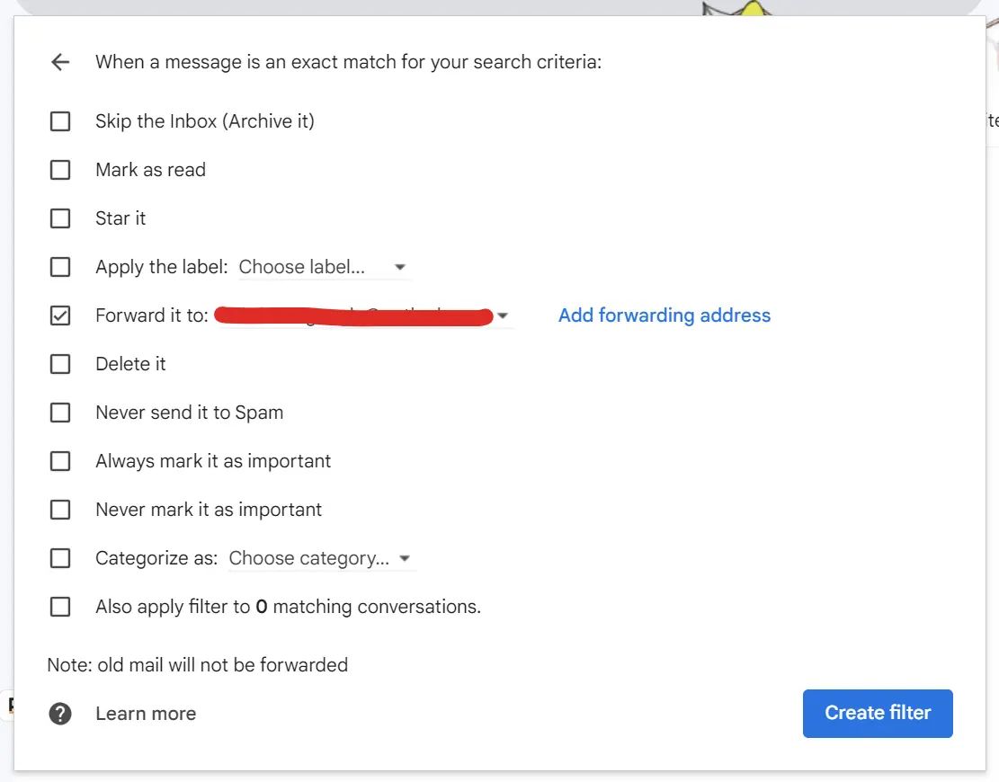Open the Learn more link

[146, 714]
